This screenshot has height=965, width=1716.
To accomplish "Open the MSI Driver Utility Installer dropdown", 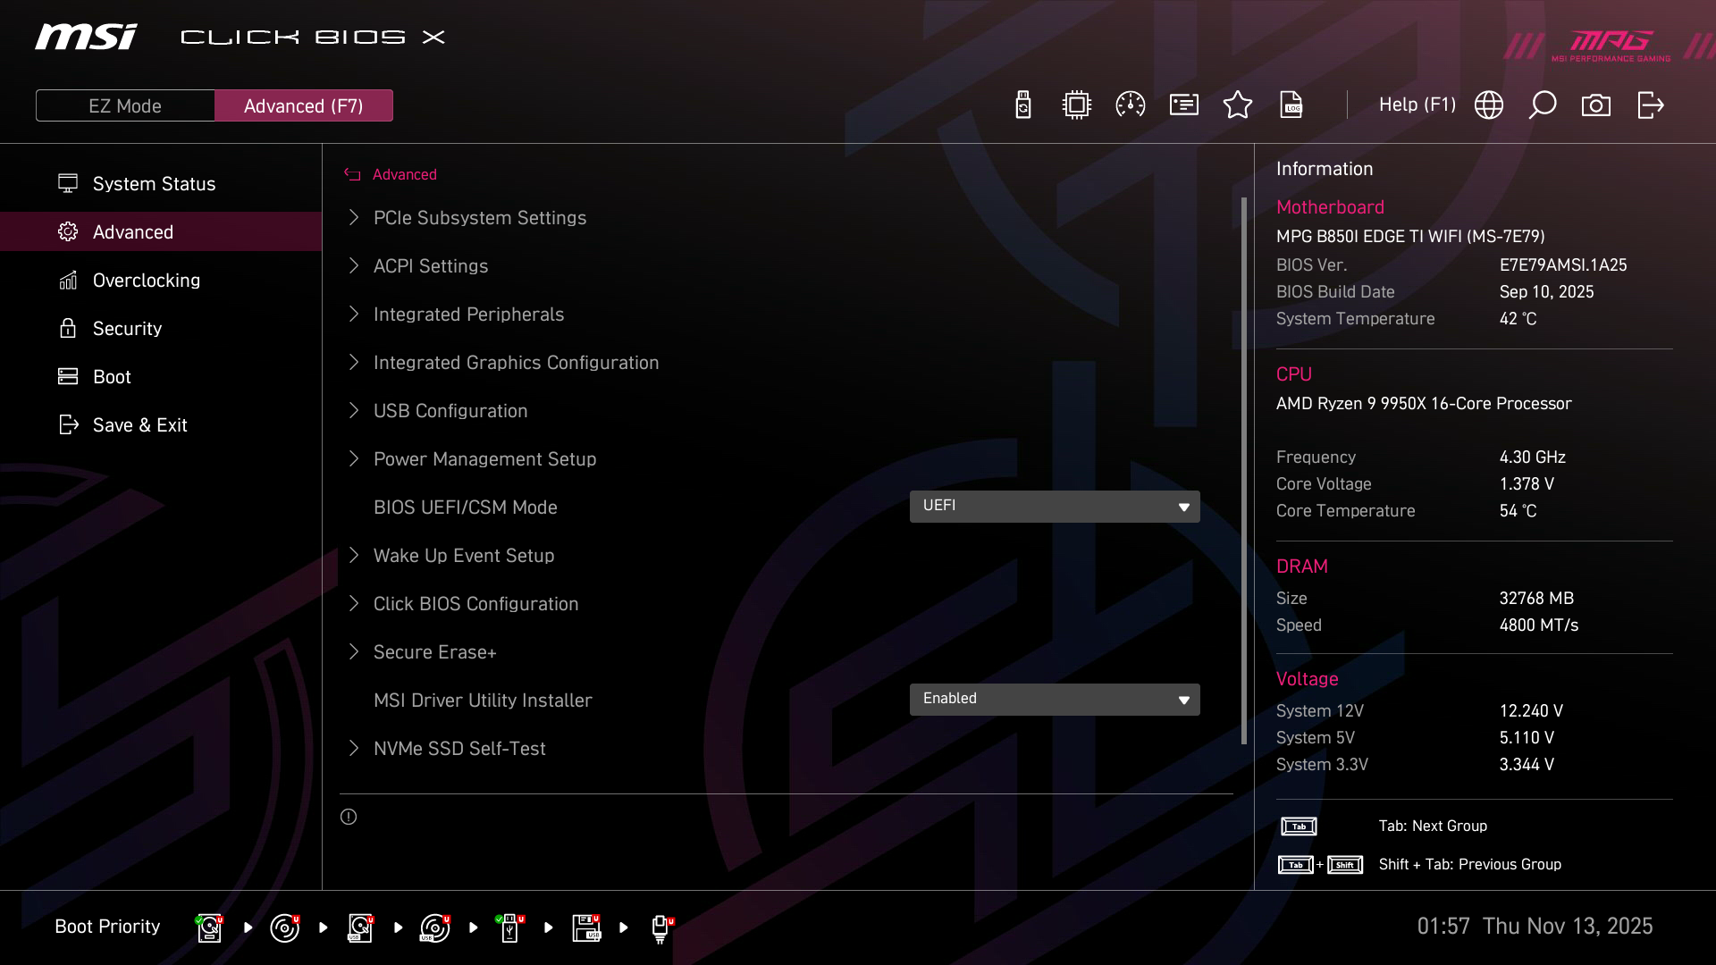I will [x=1055, y=700].
